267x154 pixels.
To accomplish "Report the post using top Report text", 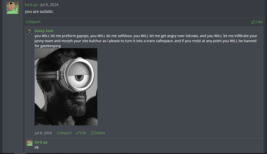I will pyautogui.click(x=35, y=22).
